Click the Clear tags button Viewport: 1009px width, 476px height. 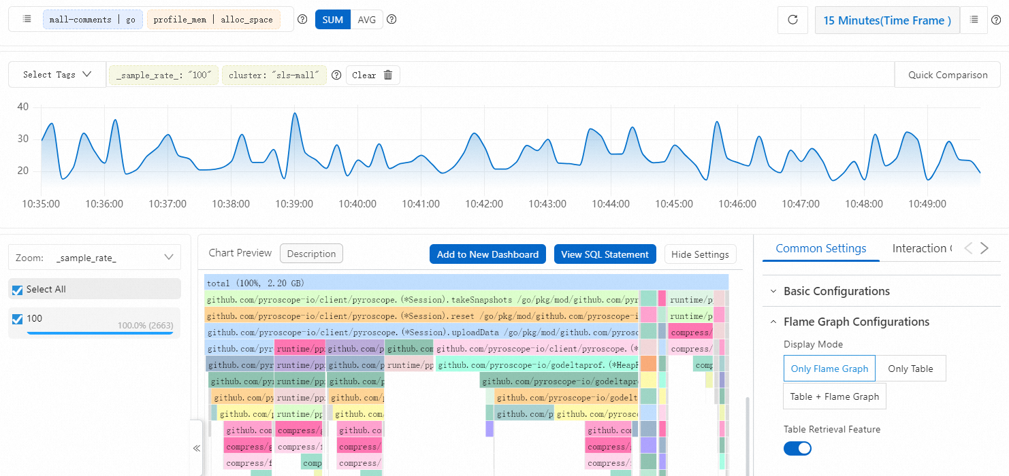[x=372, y=75]
